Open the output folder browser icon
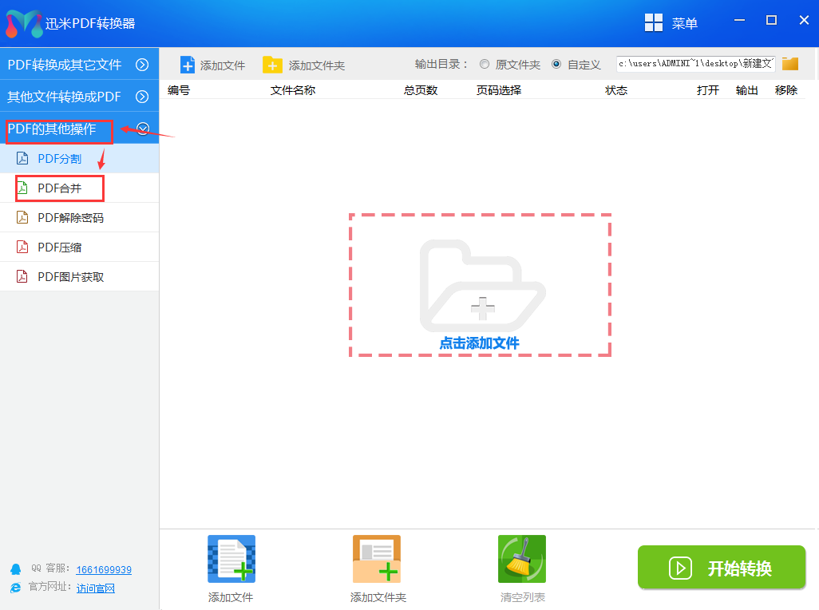This screenshot has height=610, width=819. [789, 63]
